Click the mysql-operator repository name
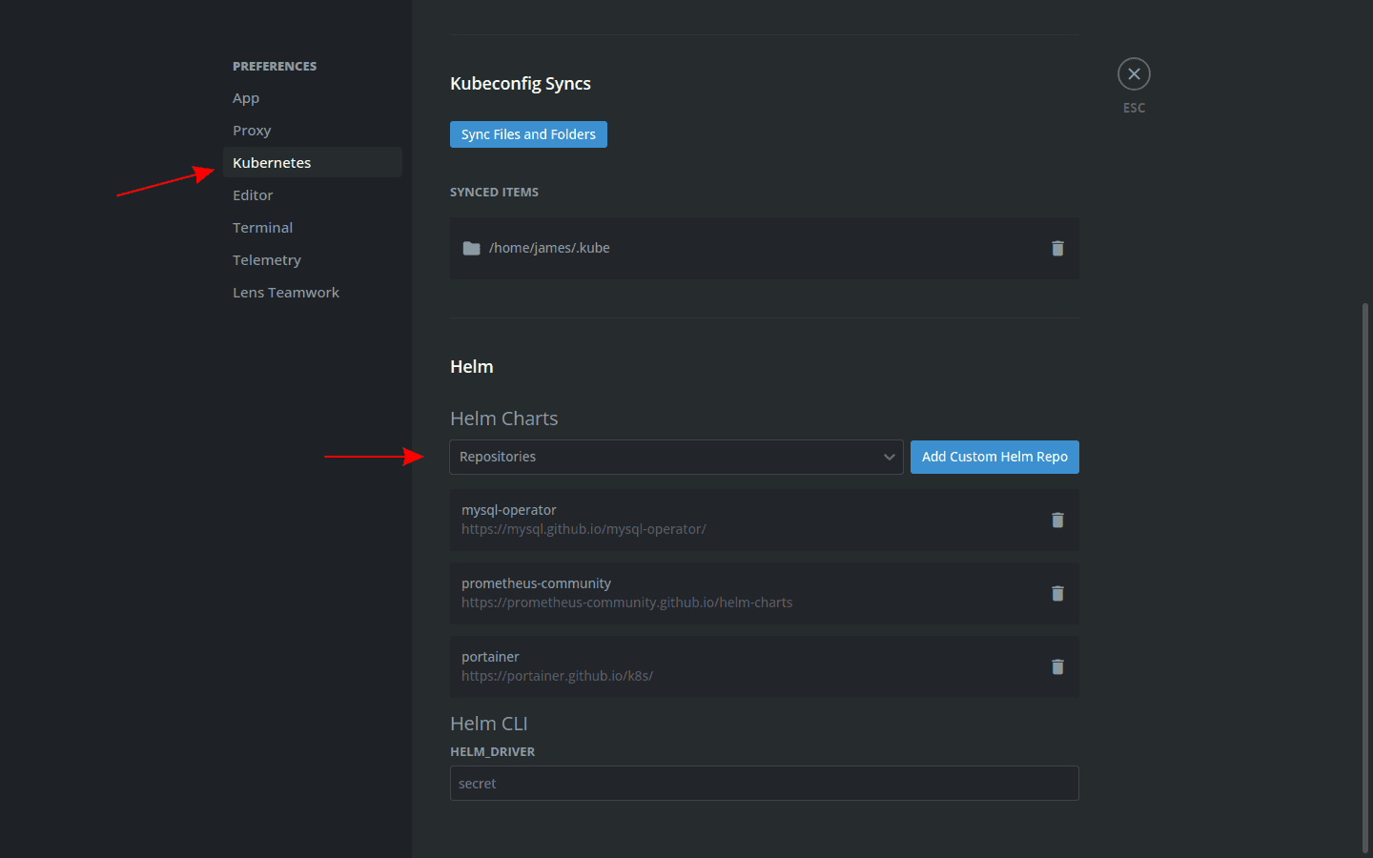Image resolution: width=1373 pixels, height=858 pixels. pos(509,510)
